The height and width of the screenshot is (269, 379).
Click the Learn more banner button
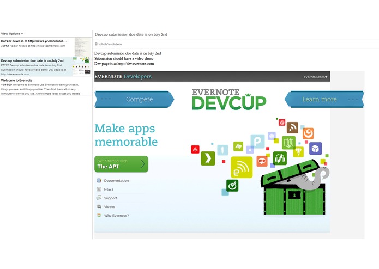point(324,99)
